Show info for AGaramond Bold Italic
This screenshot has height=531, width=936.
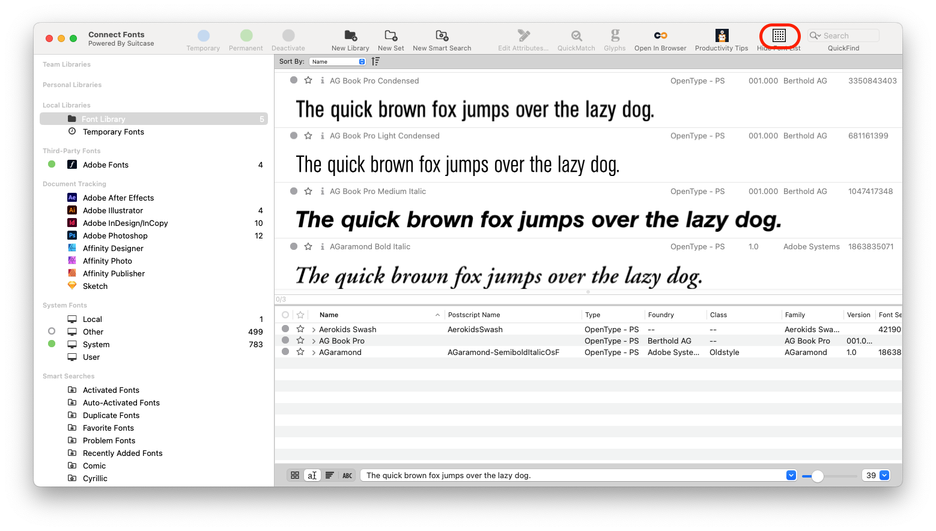pos(323,246)
